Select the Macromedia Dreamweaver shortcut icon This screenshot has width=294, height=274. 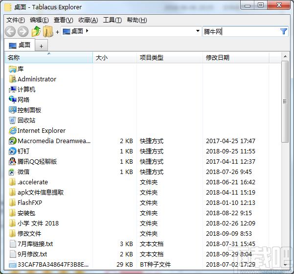[x=12, y=141]
